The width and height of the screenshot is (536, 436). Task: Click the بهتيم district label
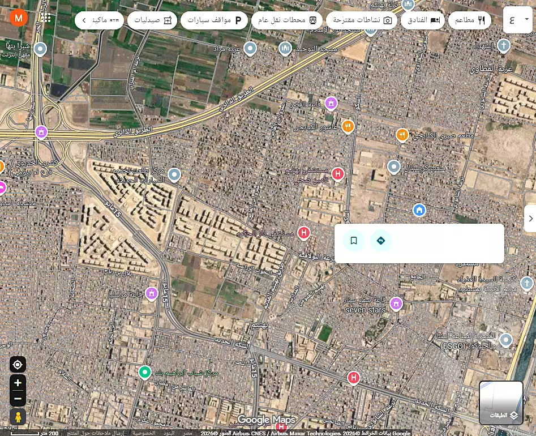coord(259,326)
